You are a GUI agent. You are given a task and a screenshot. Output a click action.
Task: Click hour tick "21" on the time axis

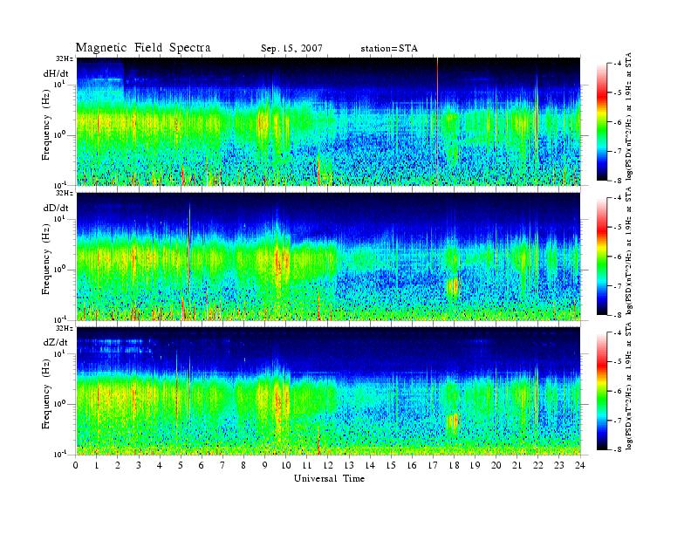(517, 466)
